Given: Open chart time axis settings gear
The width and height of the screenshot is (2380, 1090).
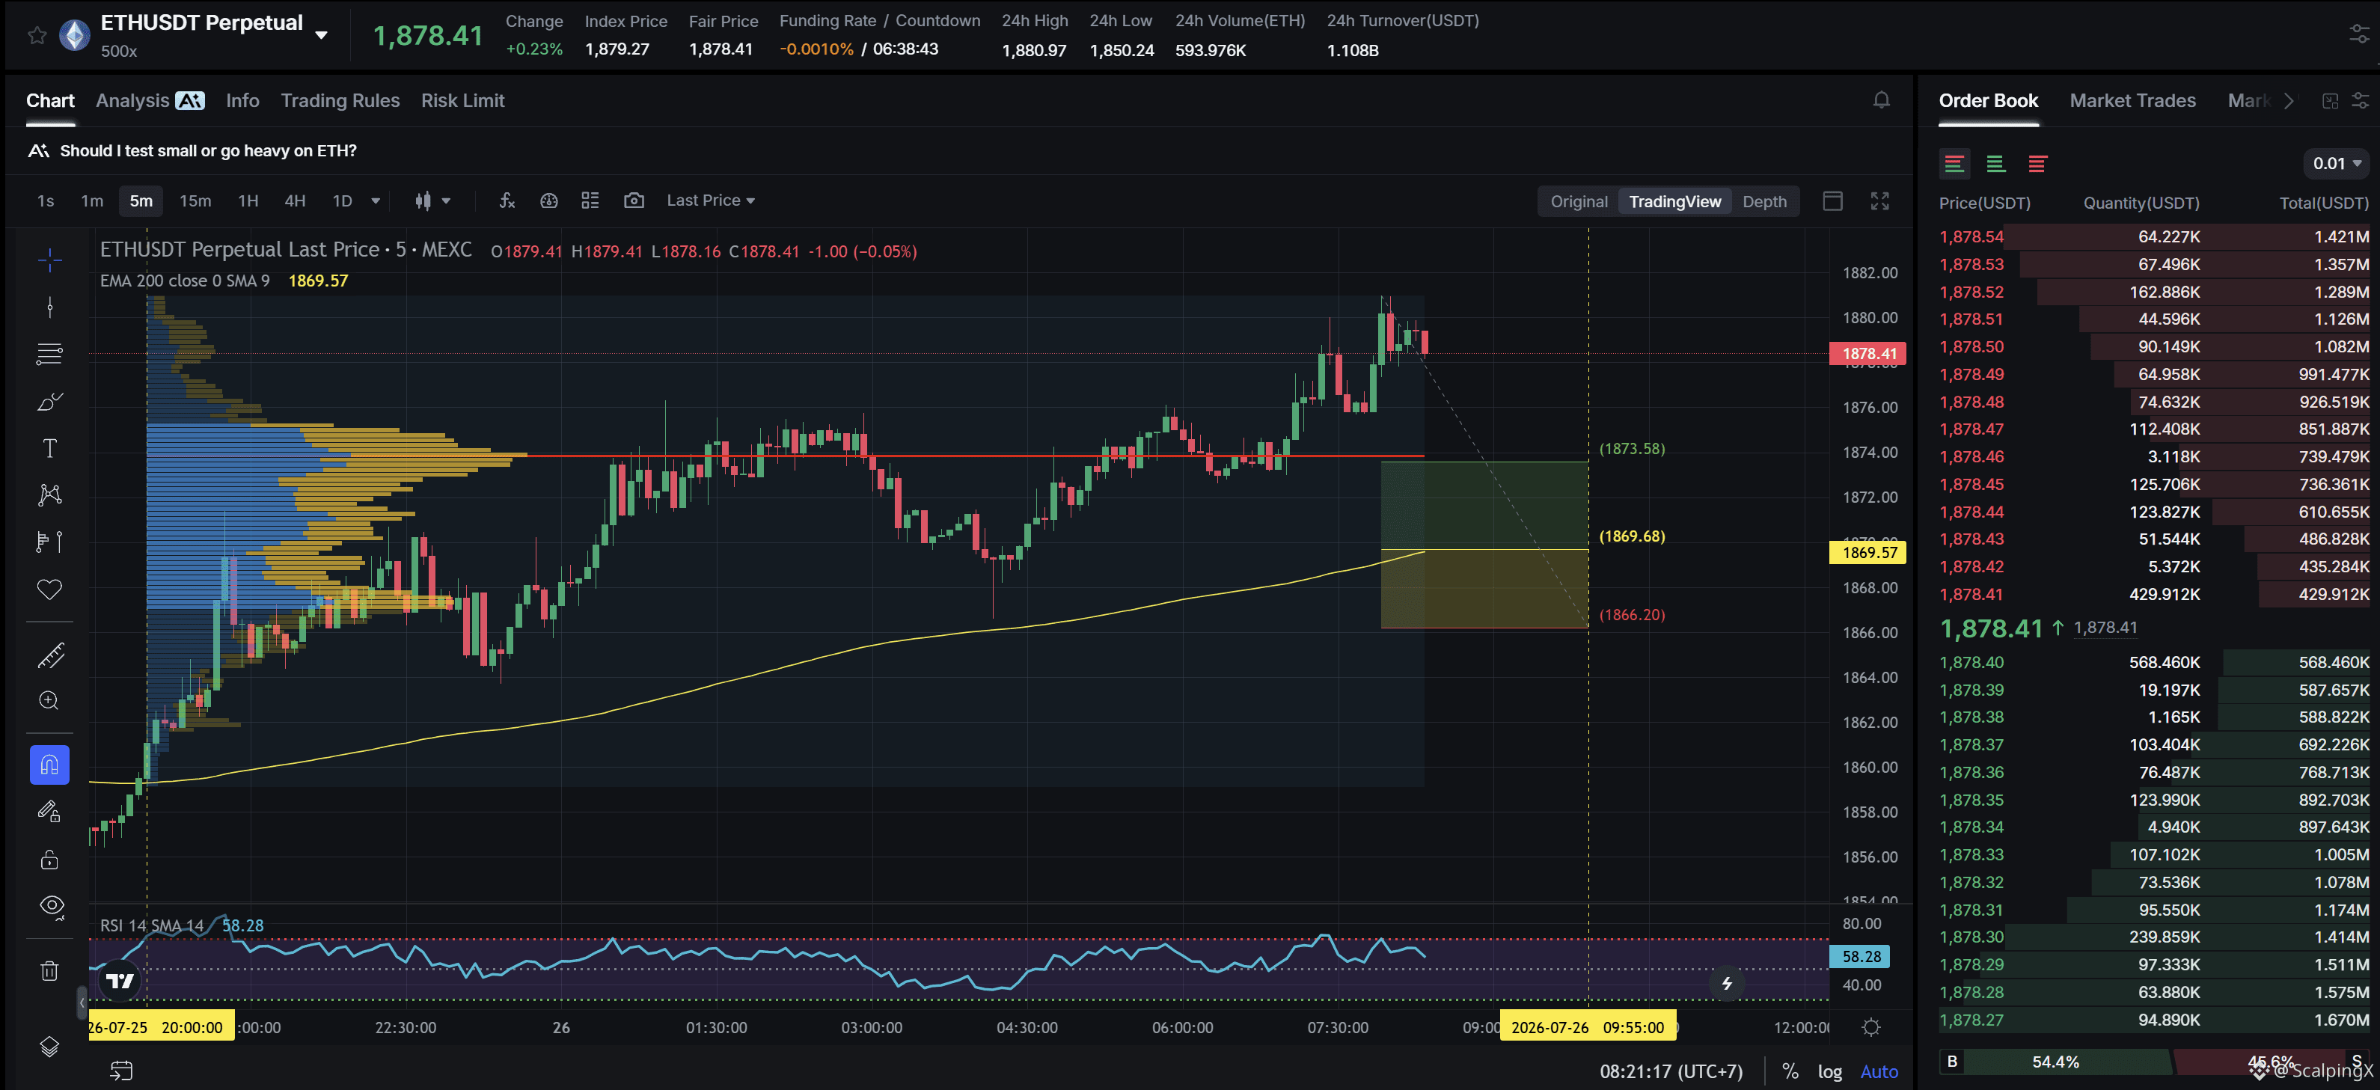Looking at the screenshot, I should [x=1871, y=1027].
